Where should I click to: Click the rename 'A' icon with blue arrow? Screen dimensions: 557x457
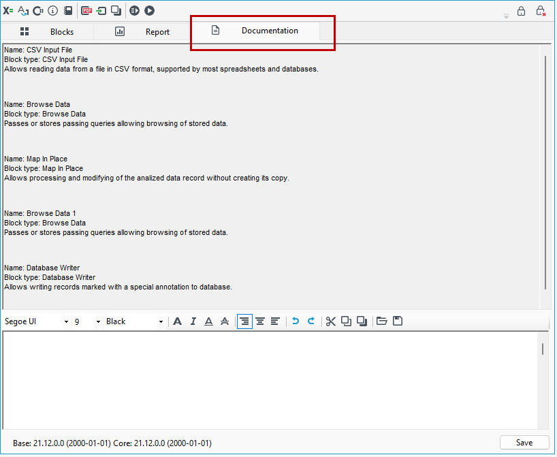pyautogui.click(x=23, y=11)
